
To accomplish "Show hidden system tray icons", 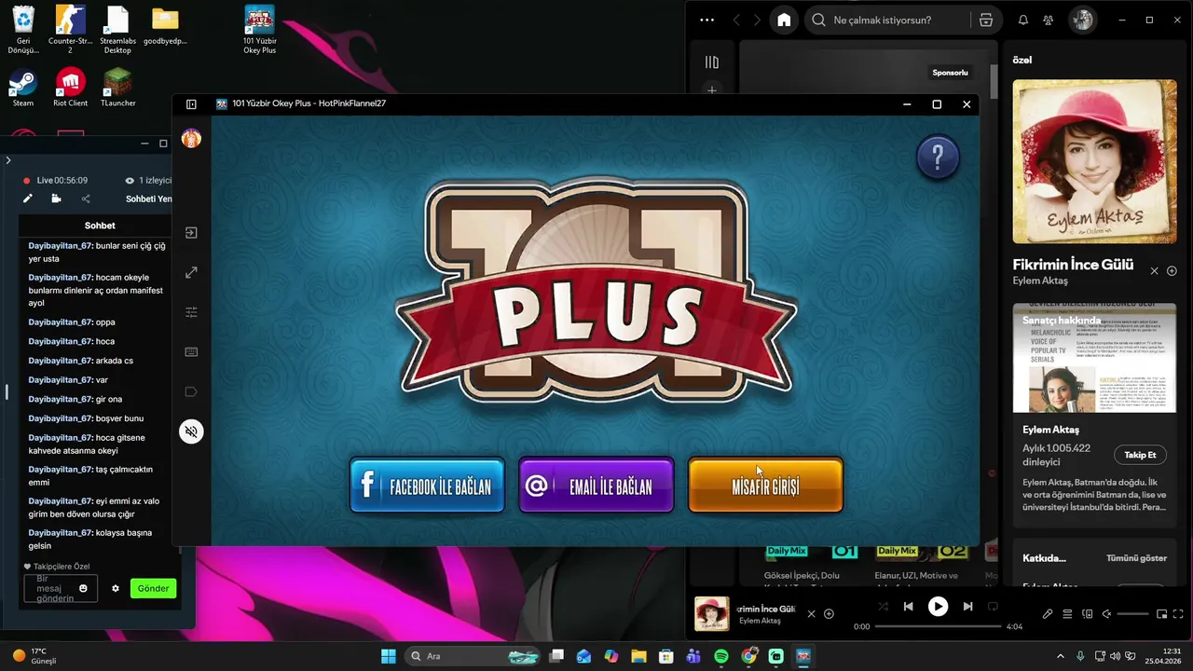I will pos(1060,656).
